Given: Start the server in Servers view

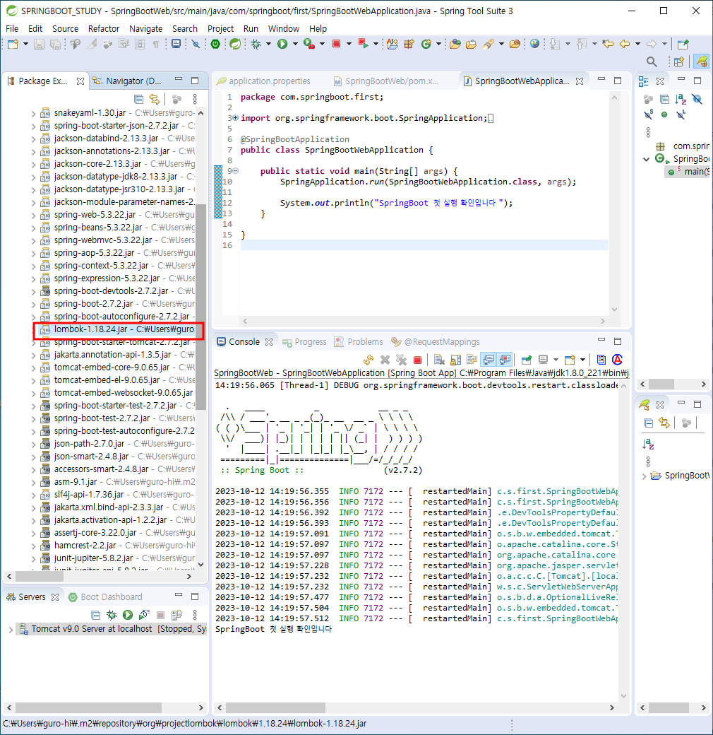Looking at the screenshot, I should [x=128, y=615].
